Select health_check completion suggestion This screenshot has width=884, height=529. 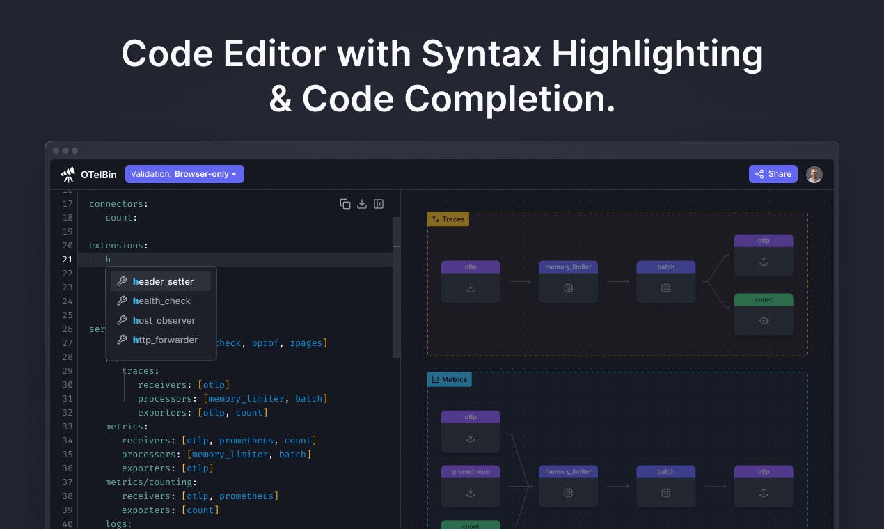tap(161, 301)
